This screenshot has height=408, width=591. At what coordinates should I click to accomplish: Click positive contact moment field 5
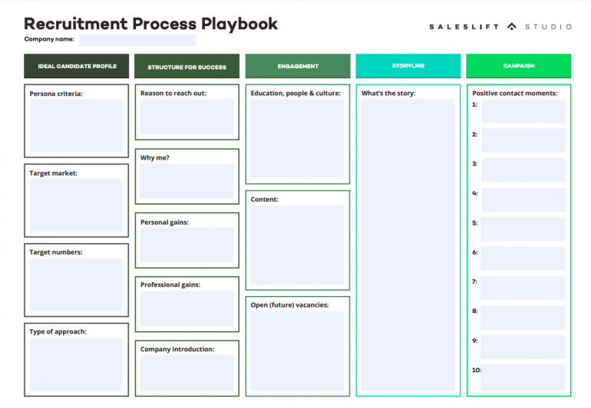523,229
